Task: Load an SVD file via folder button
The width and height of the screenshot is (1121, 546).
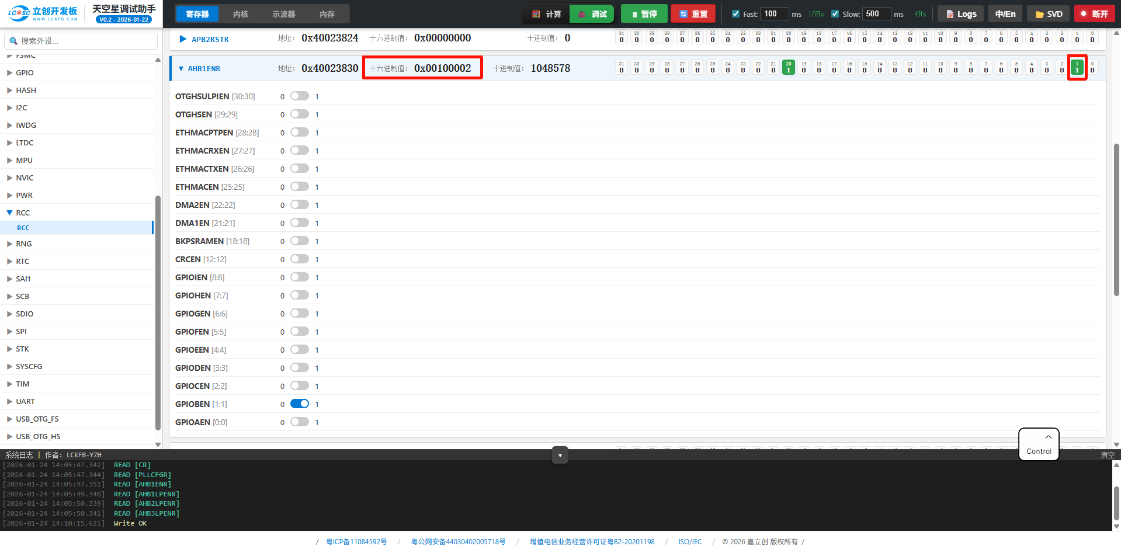Action: point(1048,14)
